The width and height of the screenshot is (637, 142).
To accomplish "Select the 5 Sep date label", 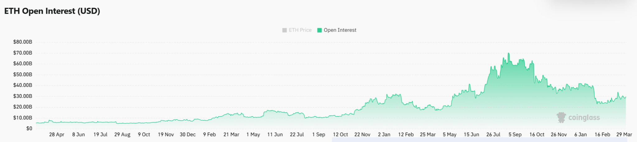I will point(515,135).
